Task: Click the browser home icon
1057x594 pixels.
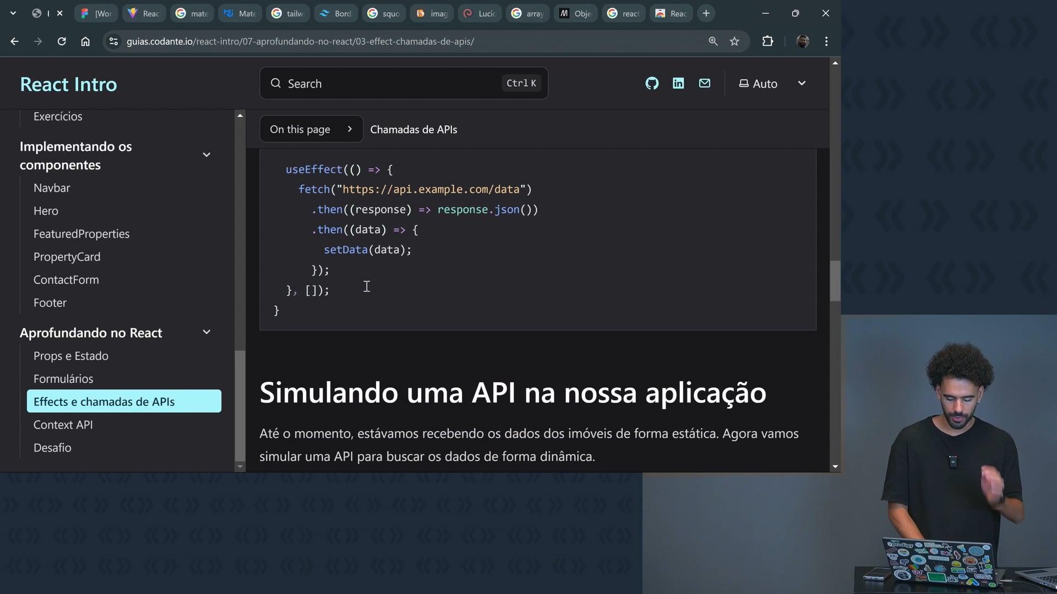Action: [85, 41]
